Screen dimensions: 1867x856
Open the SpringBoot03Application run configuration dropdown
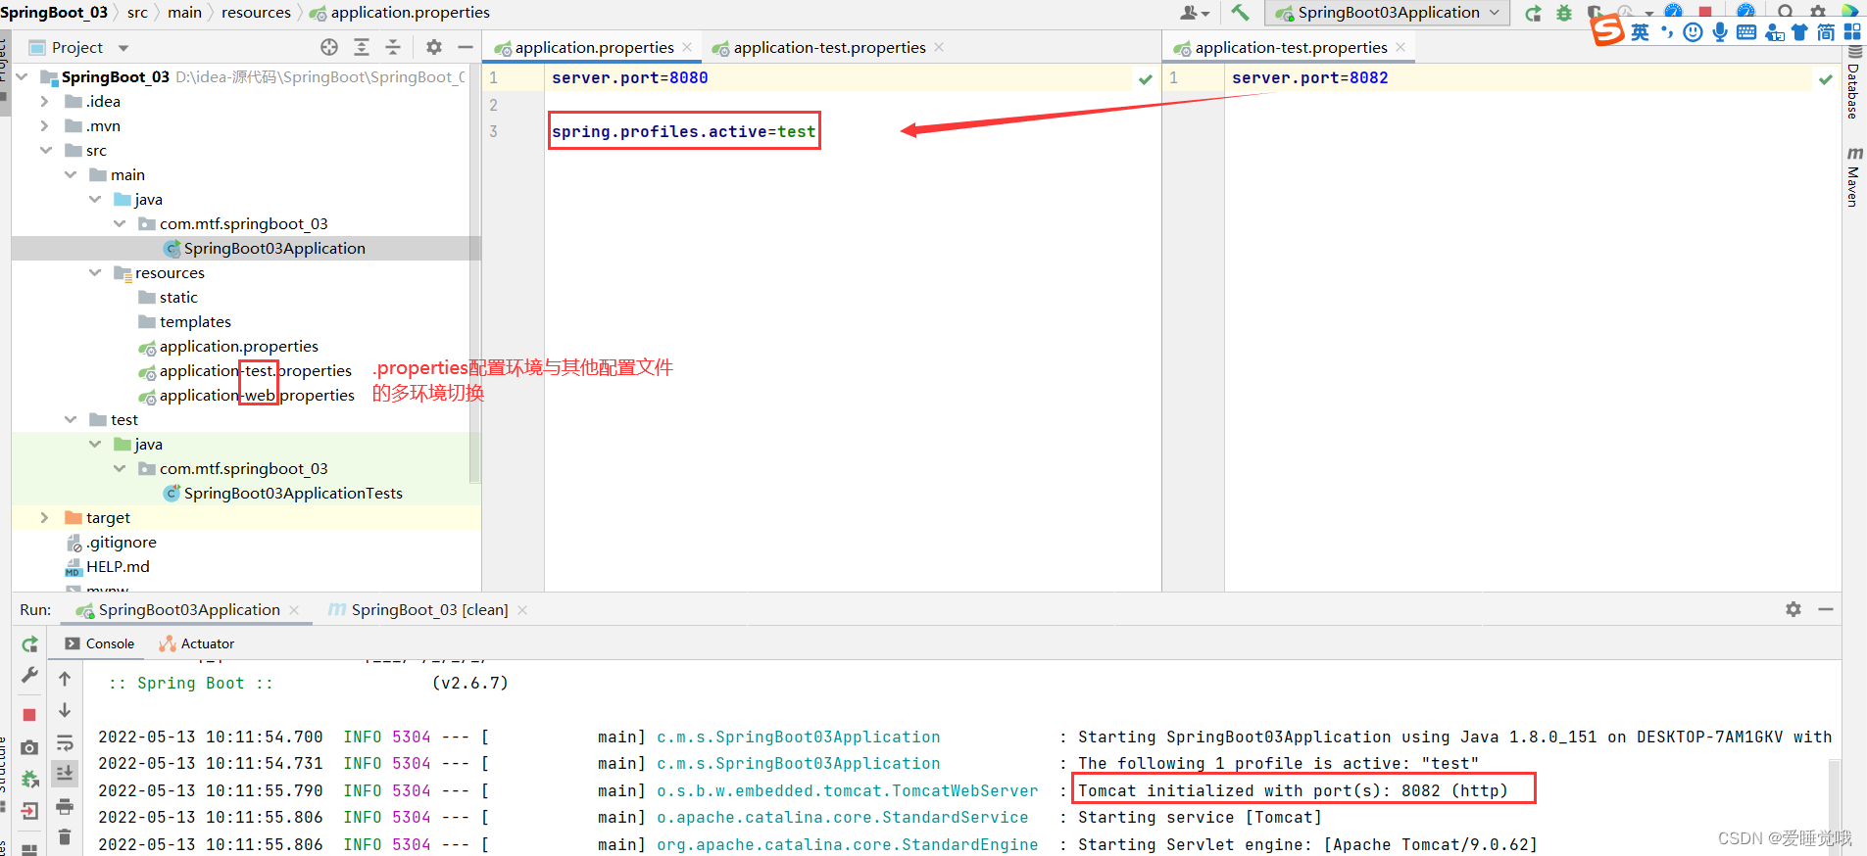tap(1388, 13)
